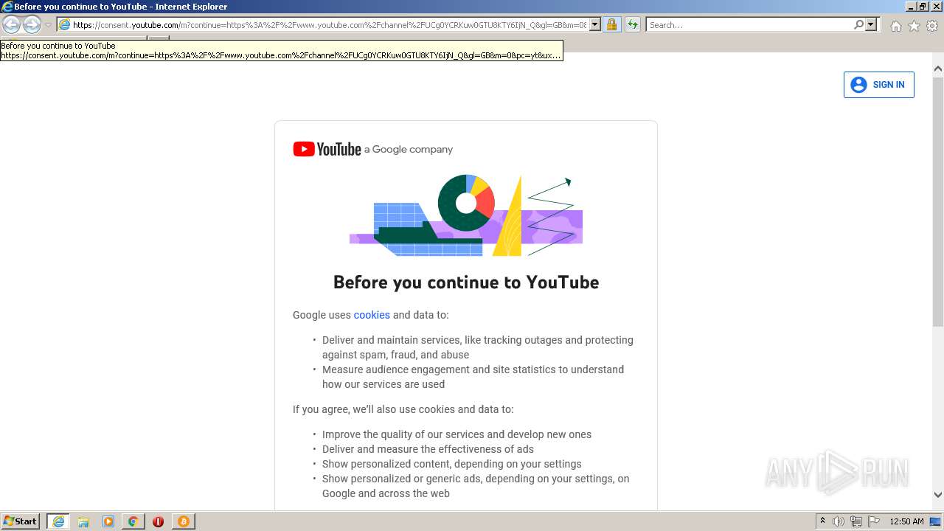Click into the Search box
The height and width of the screenshot is (531, 944).
point(749,24)
